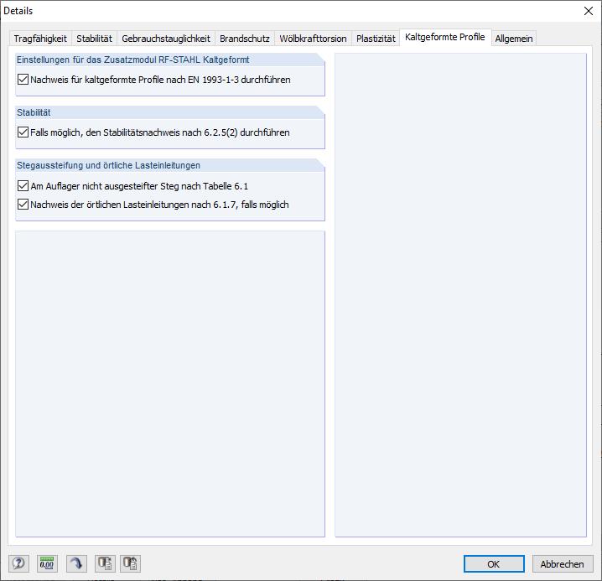Select the Kaltgeformte Profile tab
602x581 pixels.
[x=445, y=37]
